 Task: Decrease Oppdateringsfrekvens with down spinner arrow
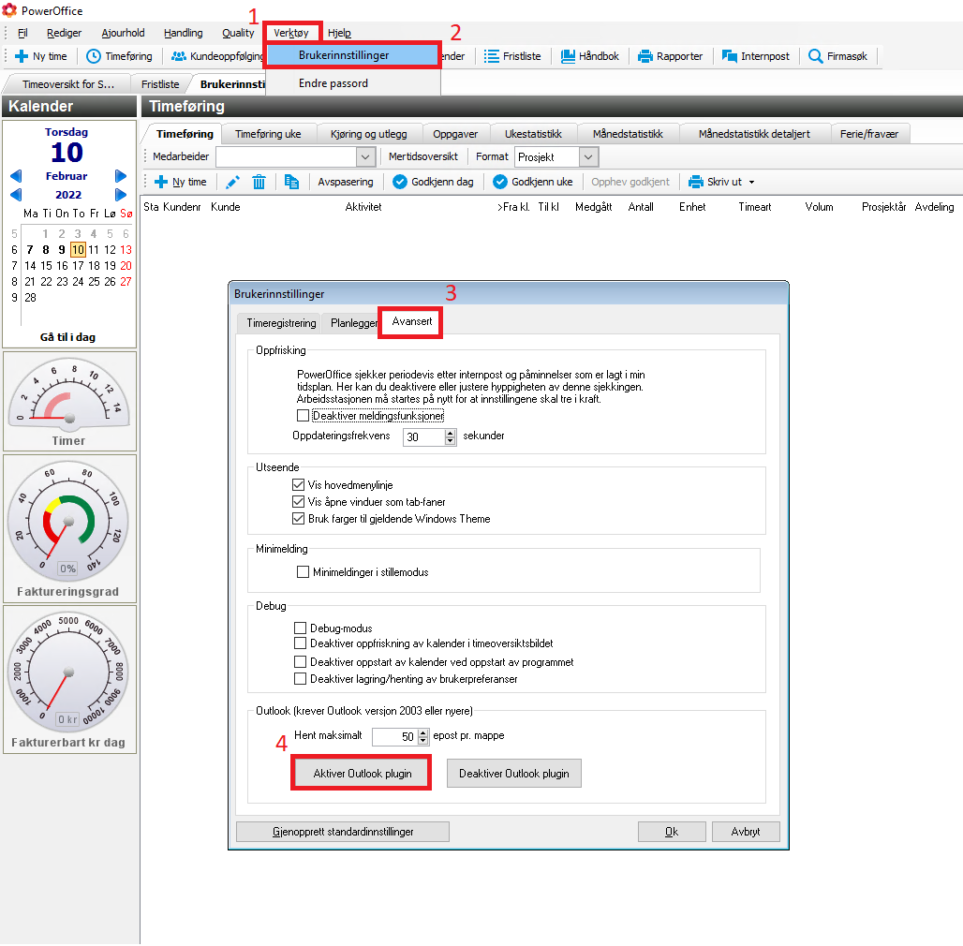point(451,441)
